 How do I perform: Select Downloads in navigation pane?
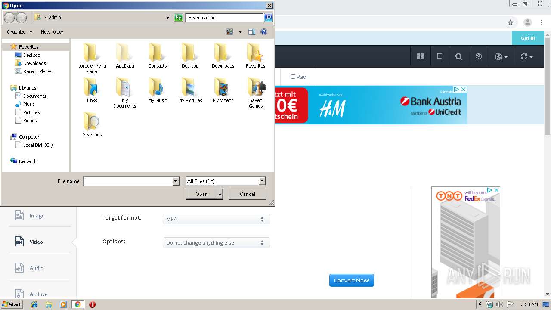(31, 63)
